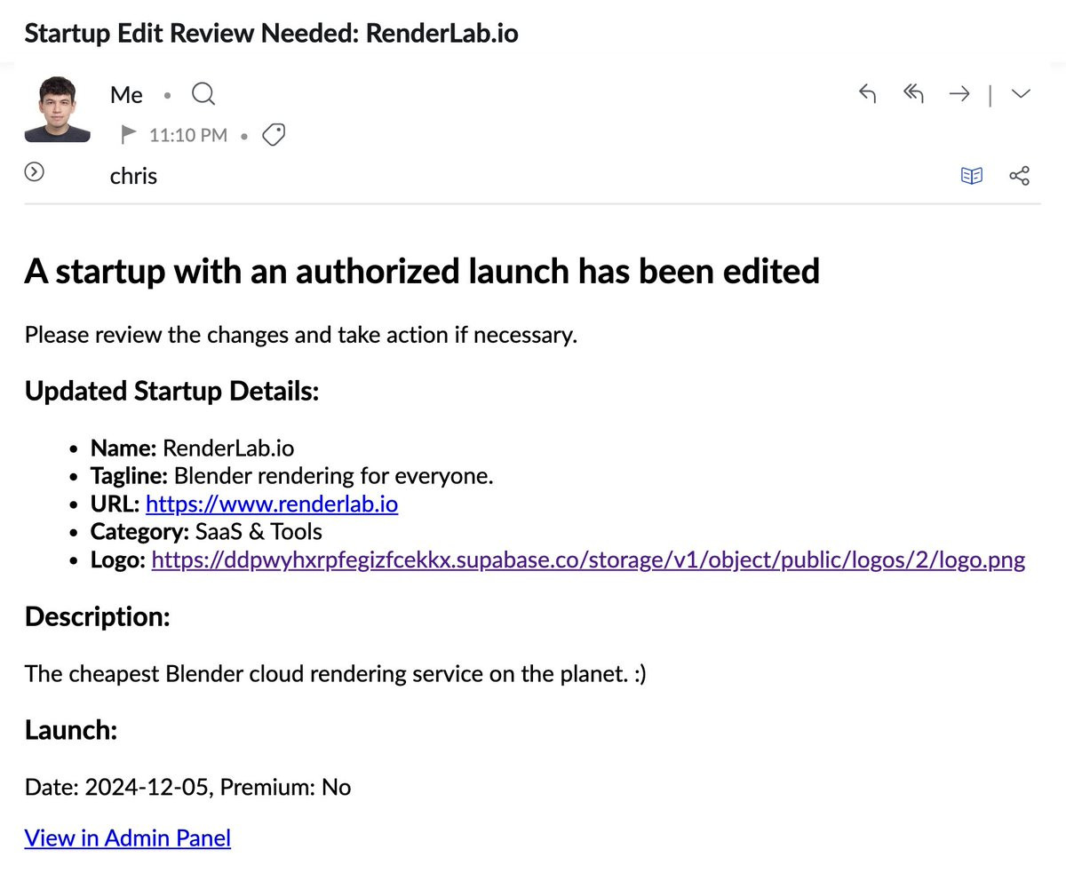
Task: Open the supabase logo.png link
Action: (x=588, y=560)
